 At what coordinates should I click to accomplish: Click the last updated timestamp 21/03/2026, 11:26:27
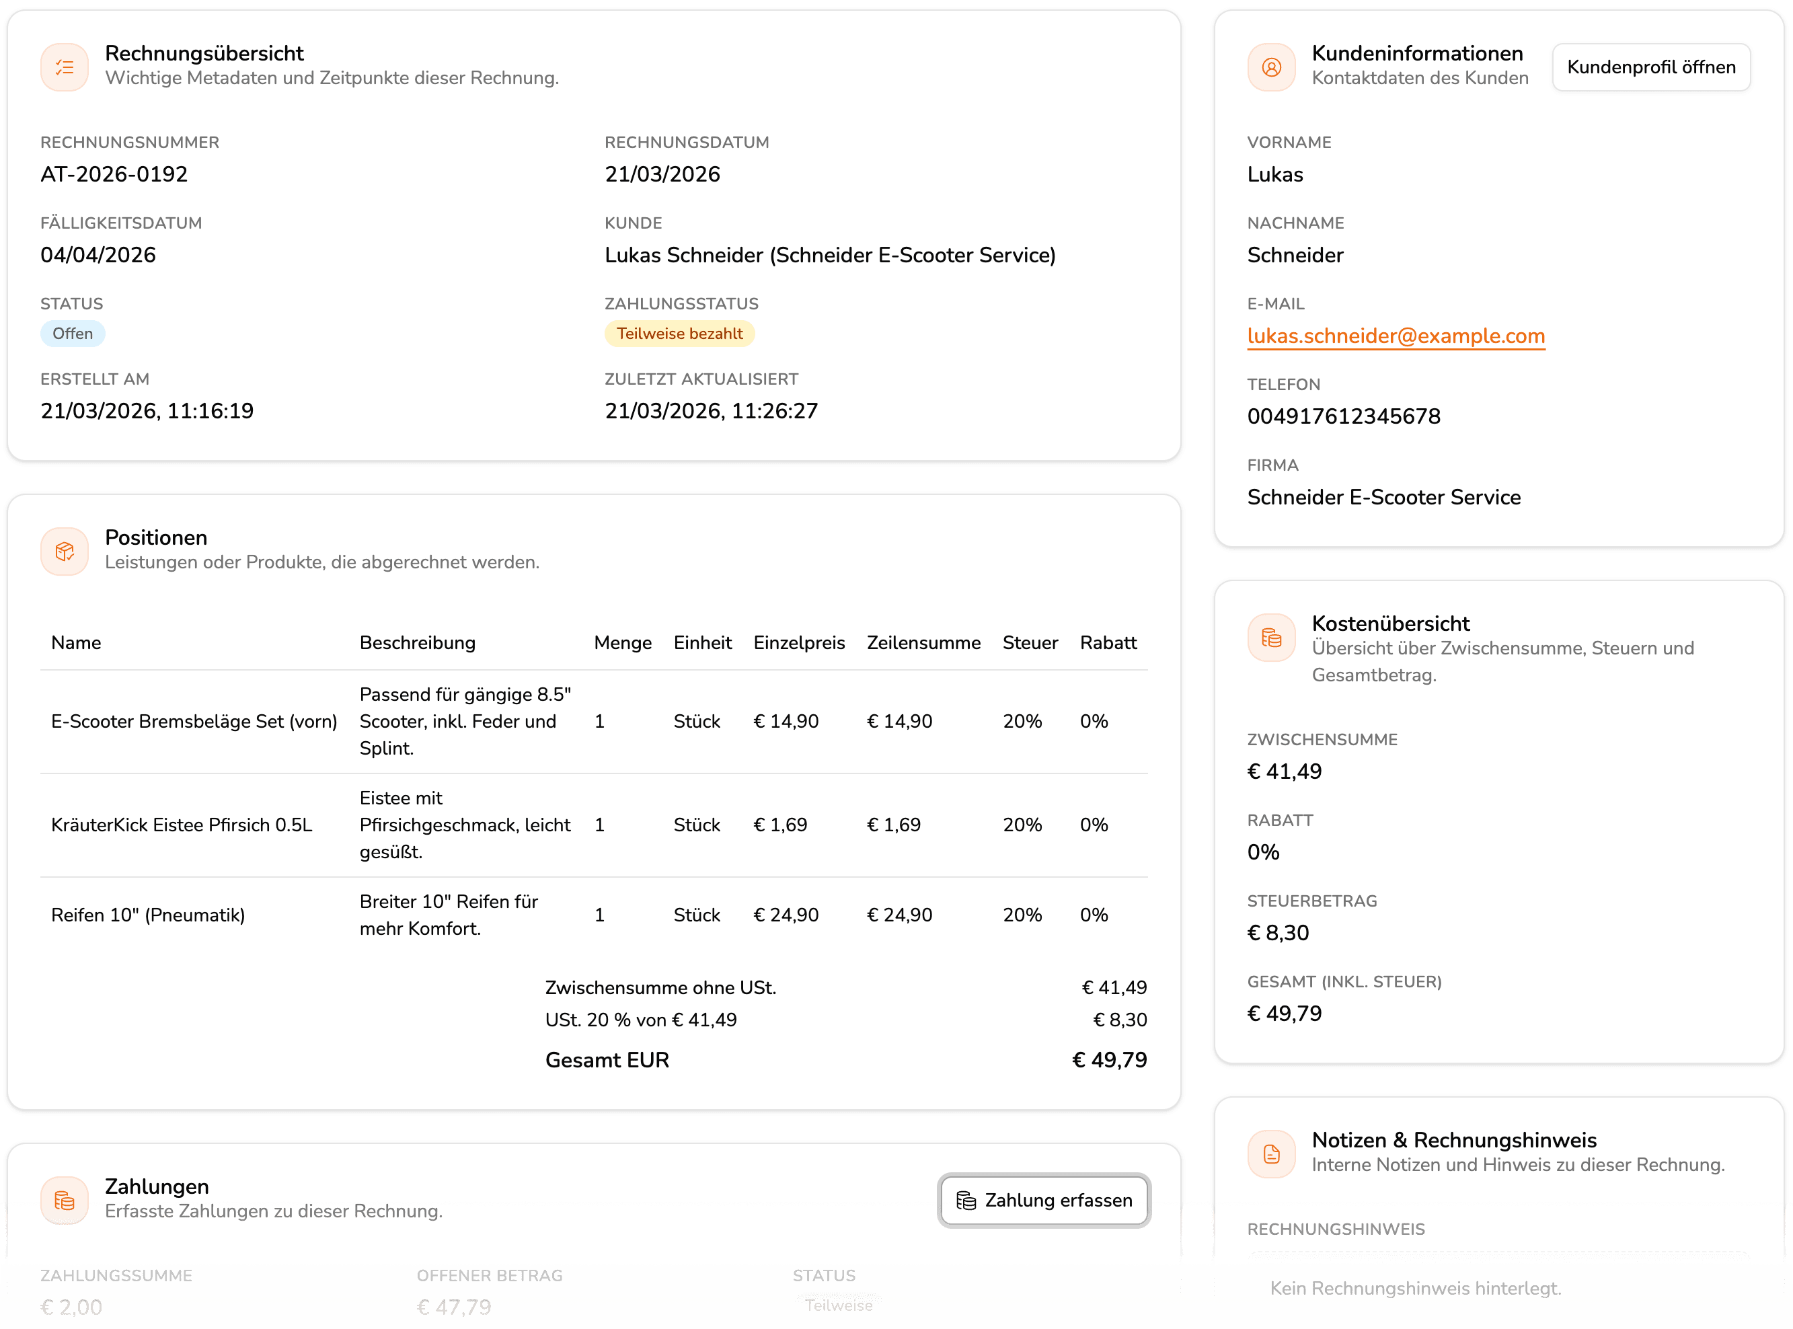pos(711,410)
